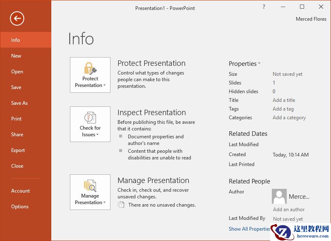Open the Protect Presentation dropdown button
This screenshot has width=331, height=241.
[90, 75]
